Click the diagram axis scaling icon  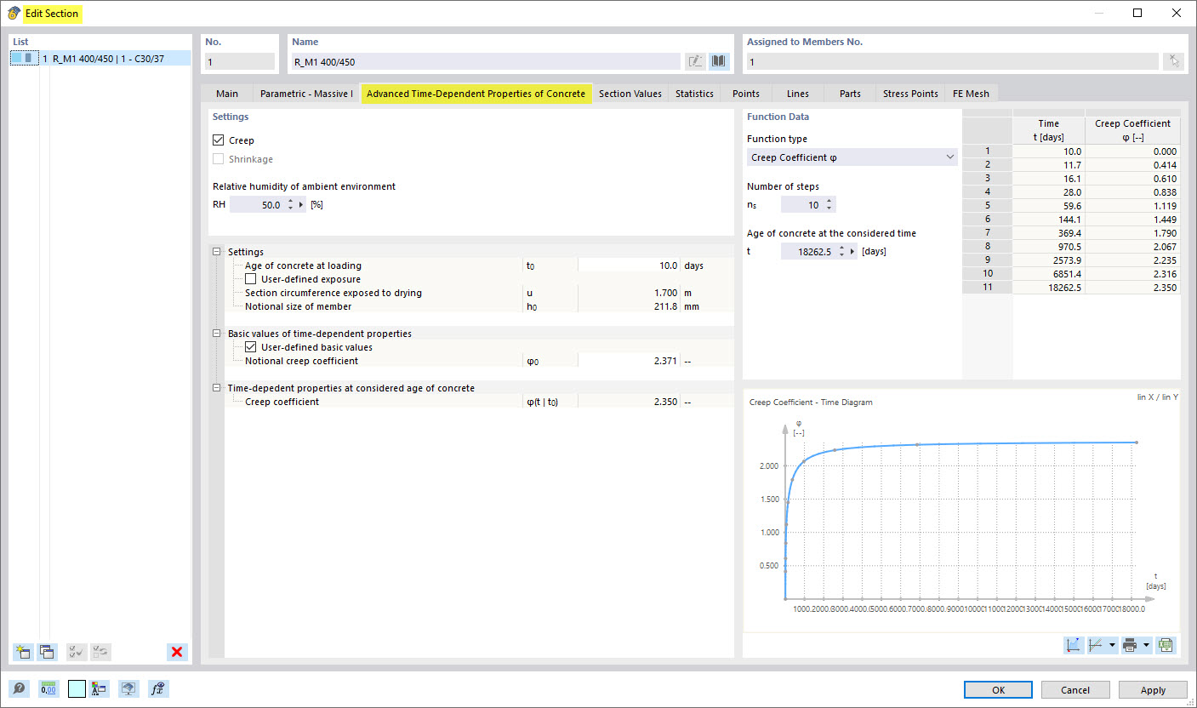[x=1096, y=645]
